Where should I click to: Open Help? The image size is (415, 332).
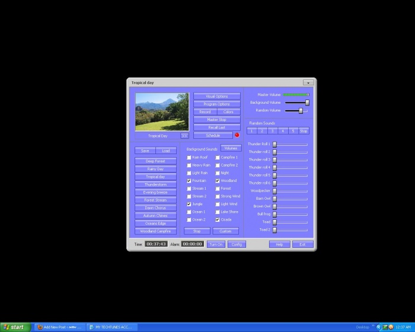click(279, 244)
